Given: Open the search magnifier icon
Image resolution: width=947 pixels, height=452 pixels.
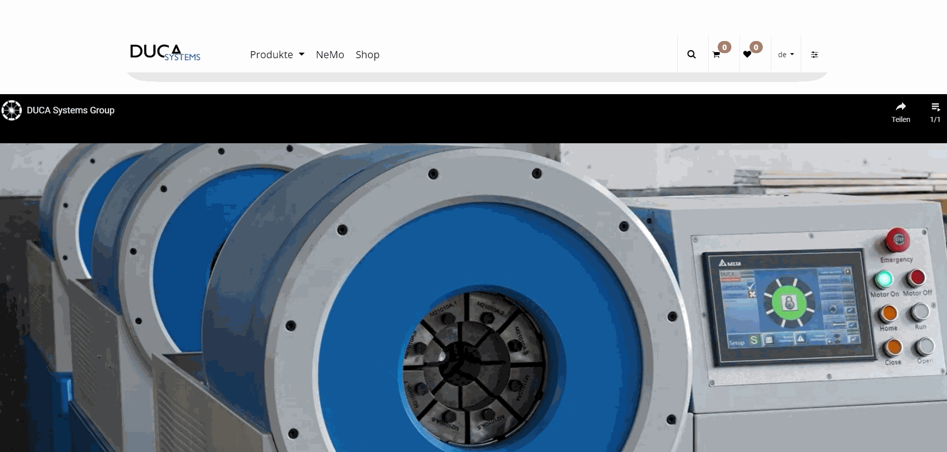Looking at the screenshot, I should 691,55.
